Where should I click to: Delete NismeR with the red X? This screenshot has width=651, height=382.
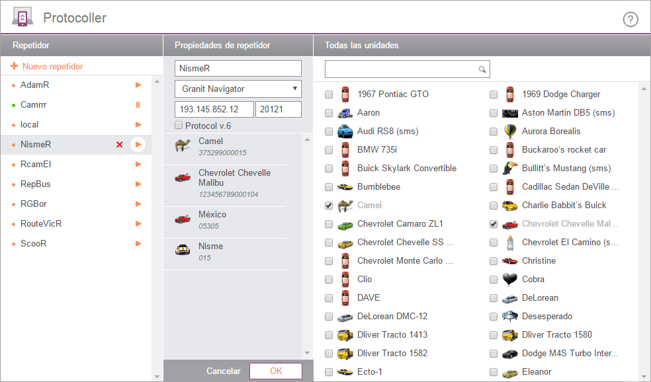coord(120,145)
